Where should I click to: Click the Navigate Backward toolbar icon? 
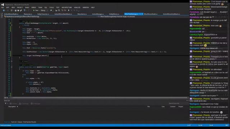pyautogui.click(x=4, y=10)
